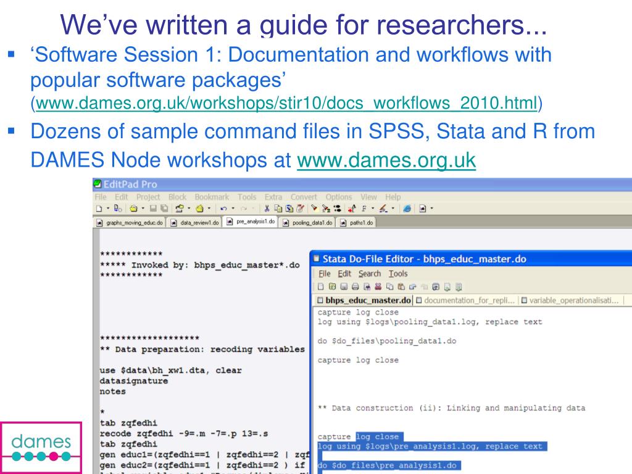Follow the docs_workflows_2010.html link

pyautogui.click(x=286, y=103)
